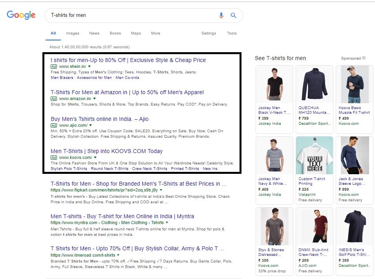Expand the arrow next to www.shein.in/
The image size is (375, 279).
[x=90, y=66]
